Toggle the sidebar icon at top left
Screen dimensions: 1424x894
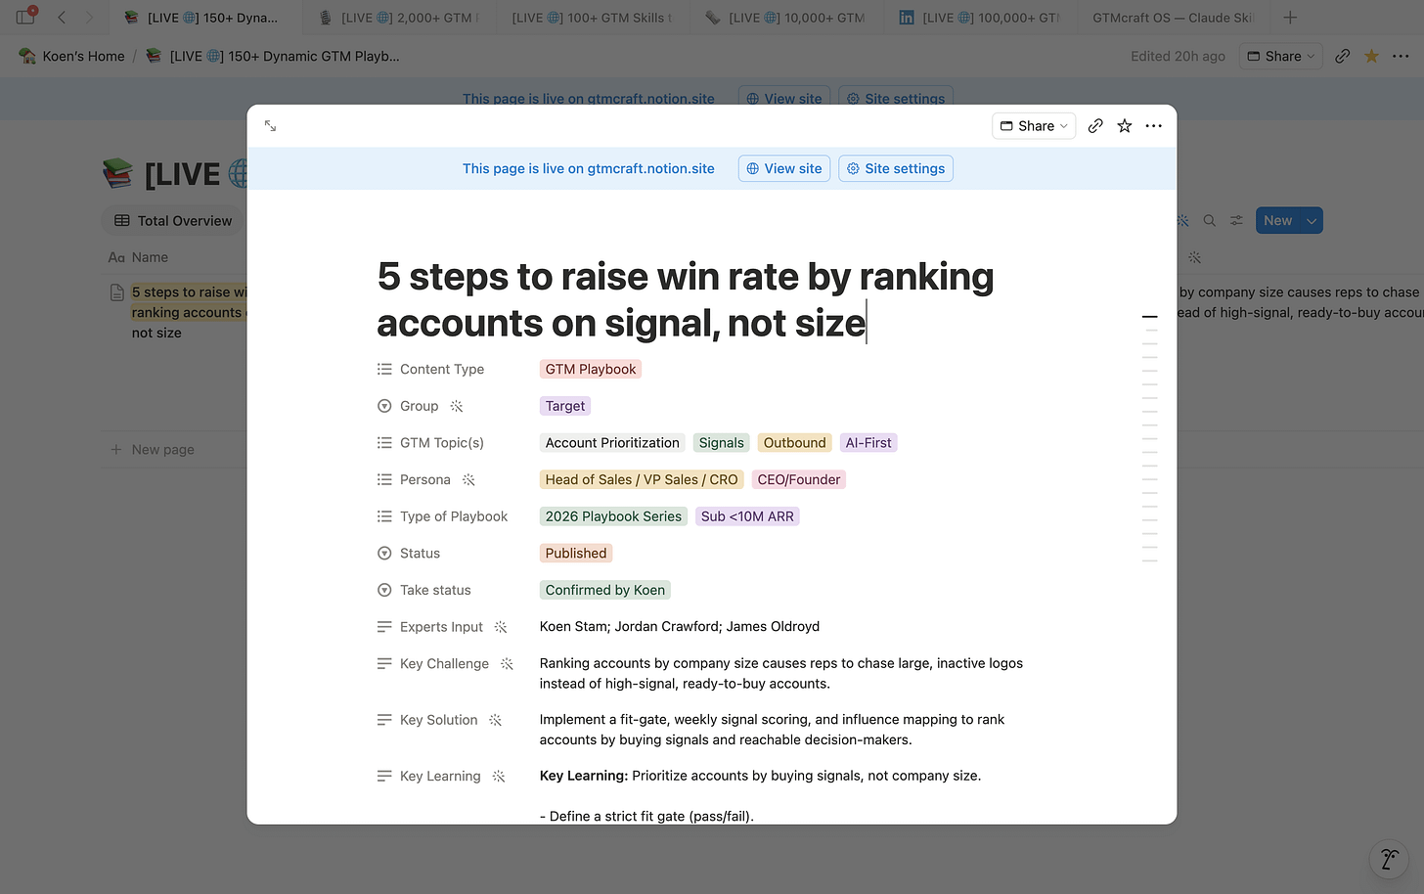25,17
